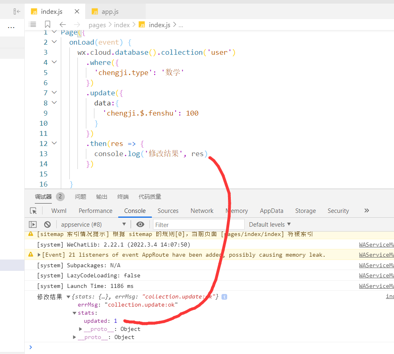
Task: Select the 调试器 debugger panel tab
Action: (43, 197)
